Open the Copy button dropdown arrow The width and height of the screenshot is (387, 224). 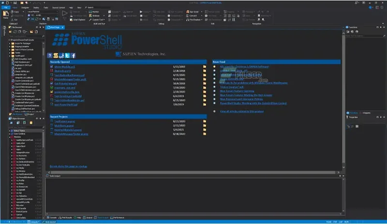click(x=23, y=12)
